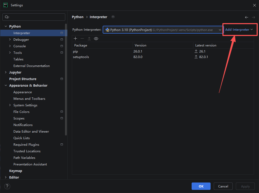Select the pip package row
The height and width of the screenshot is (193, 259).
coord(163,51)
